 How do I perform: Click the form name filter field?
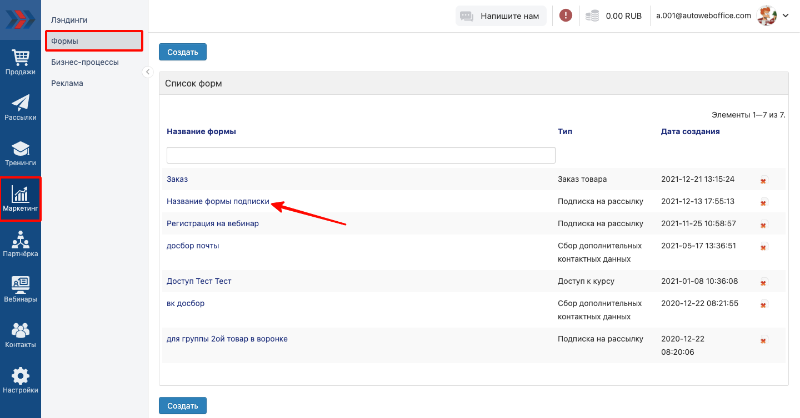click(x=361, y=155)
